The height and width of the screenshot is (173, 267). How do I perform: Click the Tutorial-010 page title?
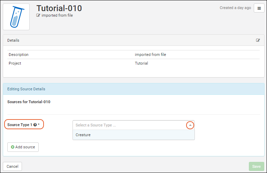tap(59, 8)
